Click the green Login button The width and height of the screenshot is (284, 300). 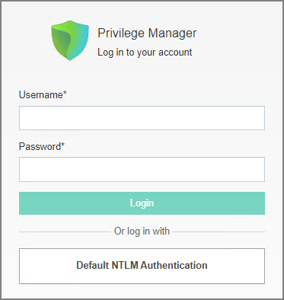tap(142, 203)
